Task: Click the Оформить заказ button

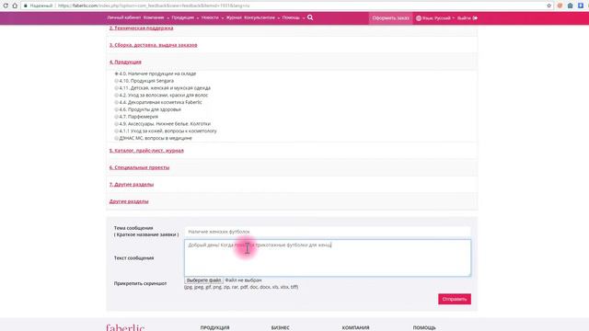Action: (390, 18)
